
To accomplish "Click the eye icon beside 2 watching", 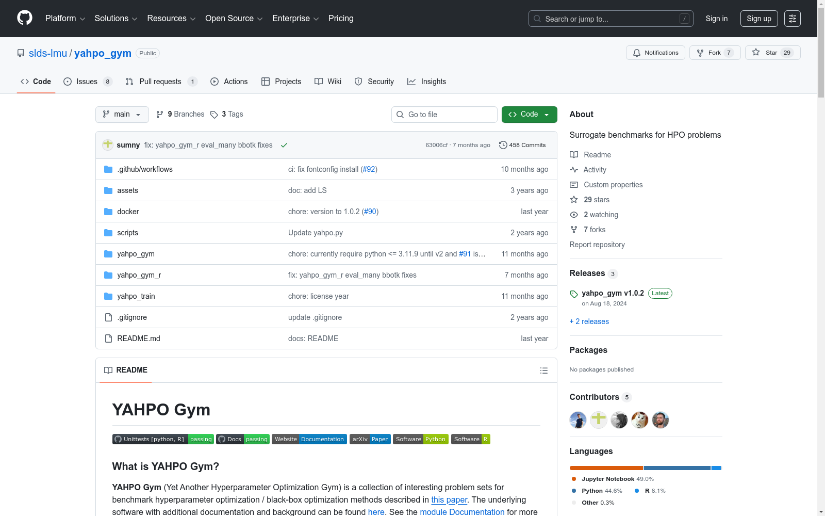I will coord(574,215).
